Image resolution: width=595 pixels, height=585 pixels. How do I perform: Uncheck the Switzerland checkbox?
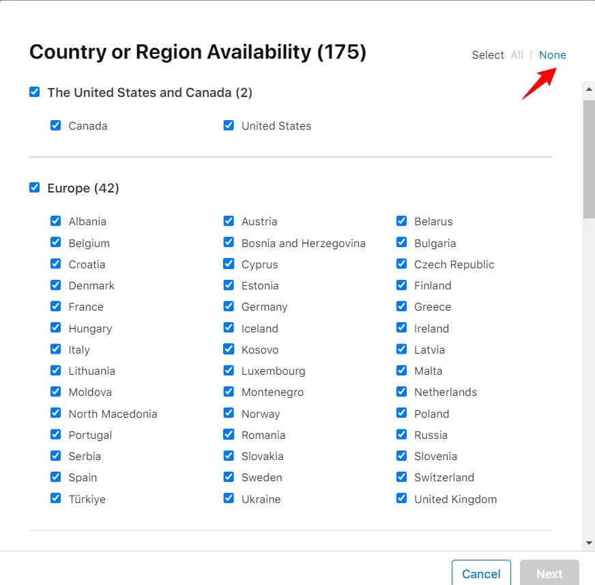click(401, 477)
